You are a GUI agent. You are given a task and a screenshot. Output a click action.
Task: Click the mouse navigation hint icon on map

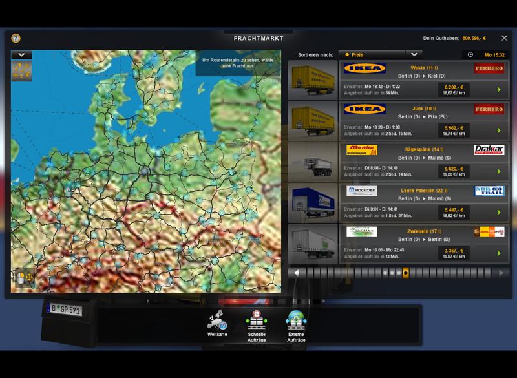[24, 277]
